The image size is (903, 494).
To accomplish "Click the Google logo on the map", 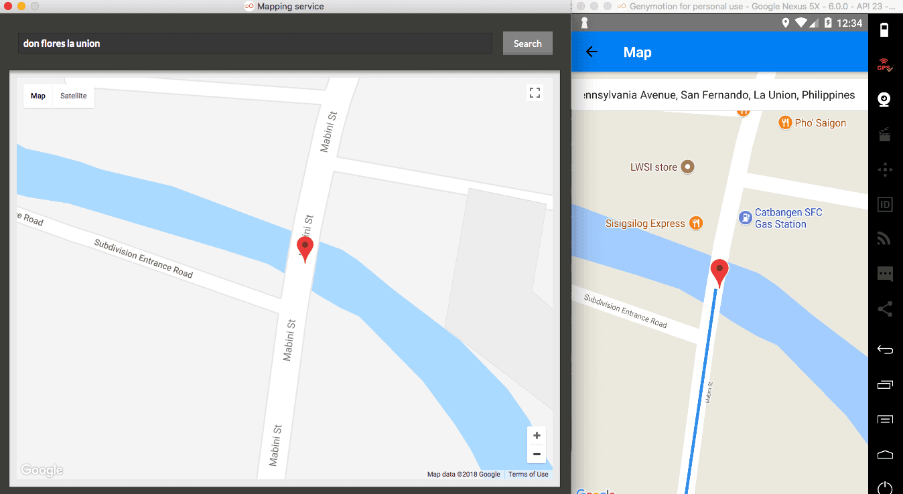I will [42, 469].
